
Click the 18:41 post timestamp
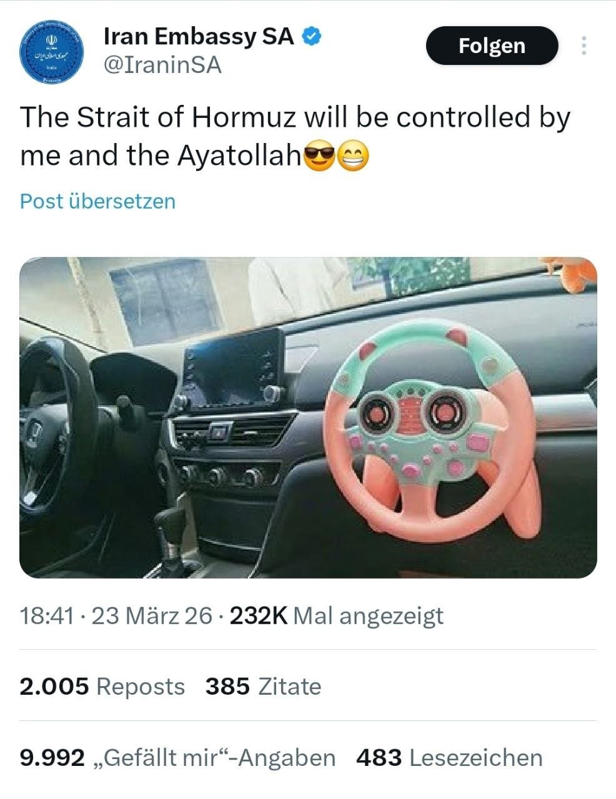[x=47, y=616]
